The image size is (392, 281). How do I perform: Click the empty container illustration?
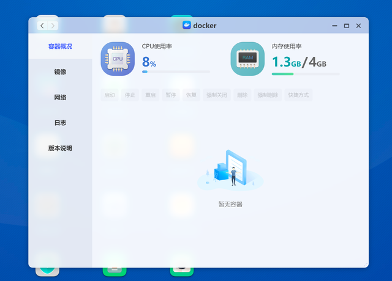tap(230, 170)
